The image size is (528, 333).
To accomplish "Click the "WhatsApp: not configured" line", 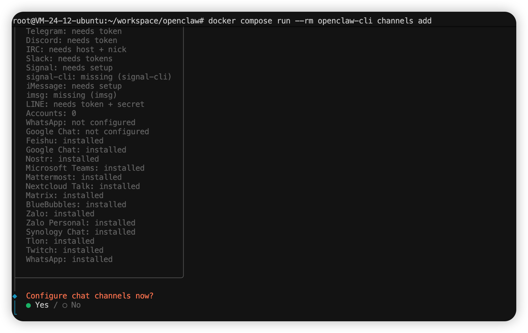I will click(x=80, y=123).
